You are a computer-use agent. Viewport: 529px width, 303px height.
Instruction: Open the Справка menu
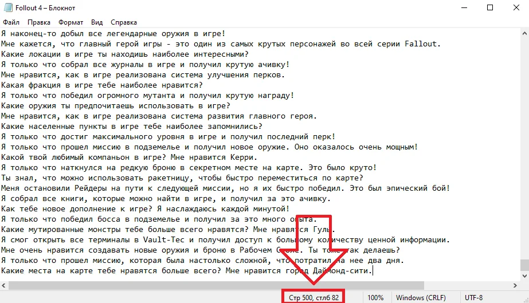pyautogui.click(x=123, y=22)
